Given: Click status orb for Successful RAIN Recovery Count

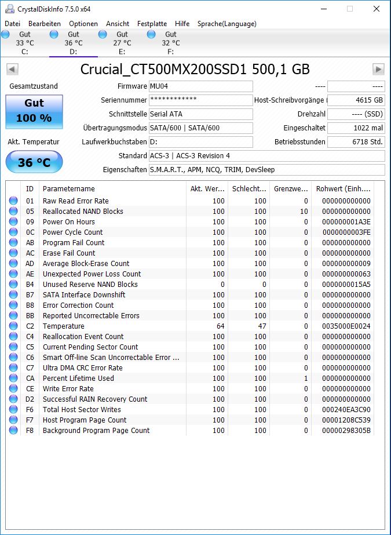Looking at the screenshot, I should click(13, 399).
